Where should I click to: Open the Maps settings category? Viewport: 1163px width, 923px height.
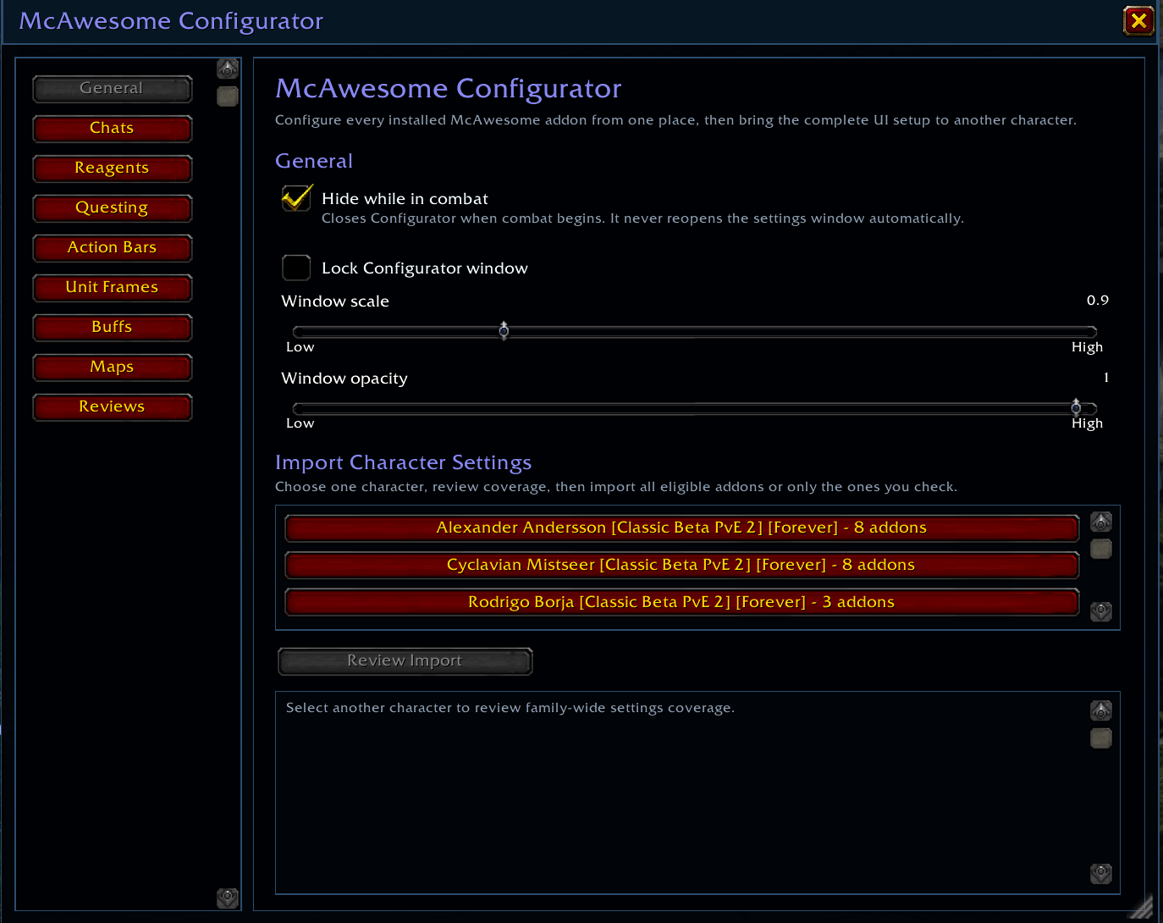[x=113, y=368]
